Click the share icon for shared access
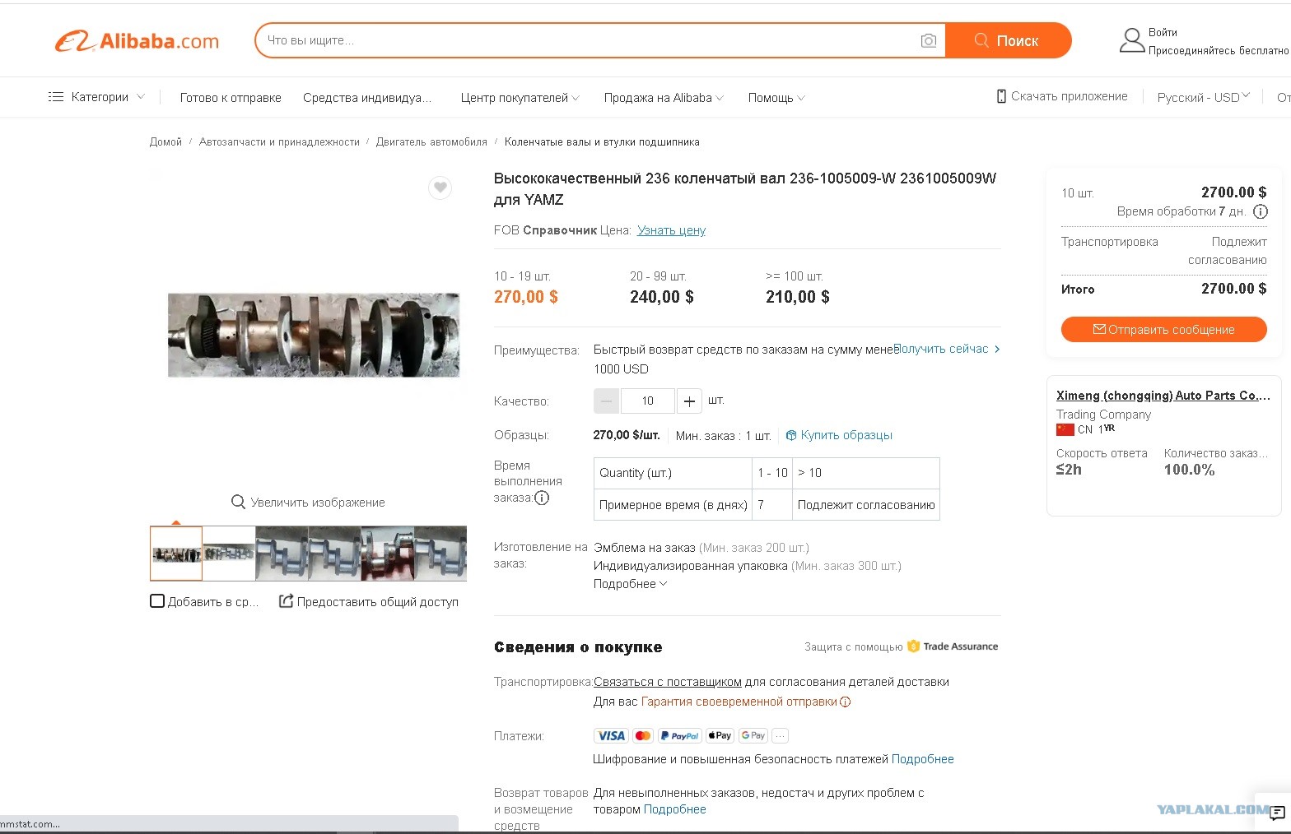Screen dimensions: 1291x834 tap(286, 601)
